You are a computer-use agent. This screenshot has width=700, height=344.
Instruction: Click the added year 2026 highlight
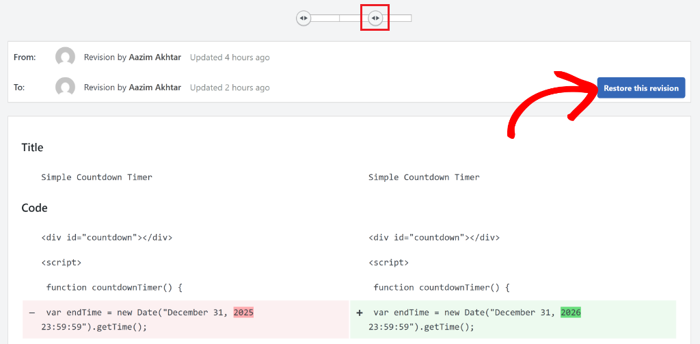571,313
